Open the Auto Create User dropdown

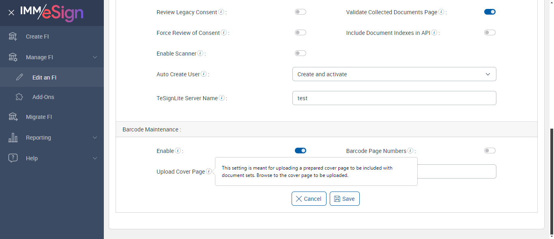394,74
